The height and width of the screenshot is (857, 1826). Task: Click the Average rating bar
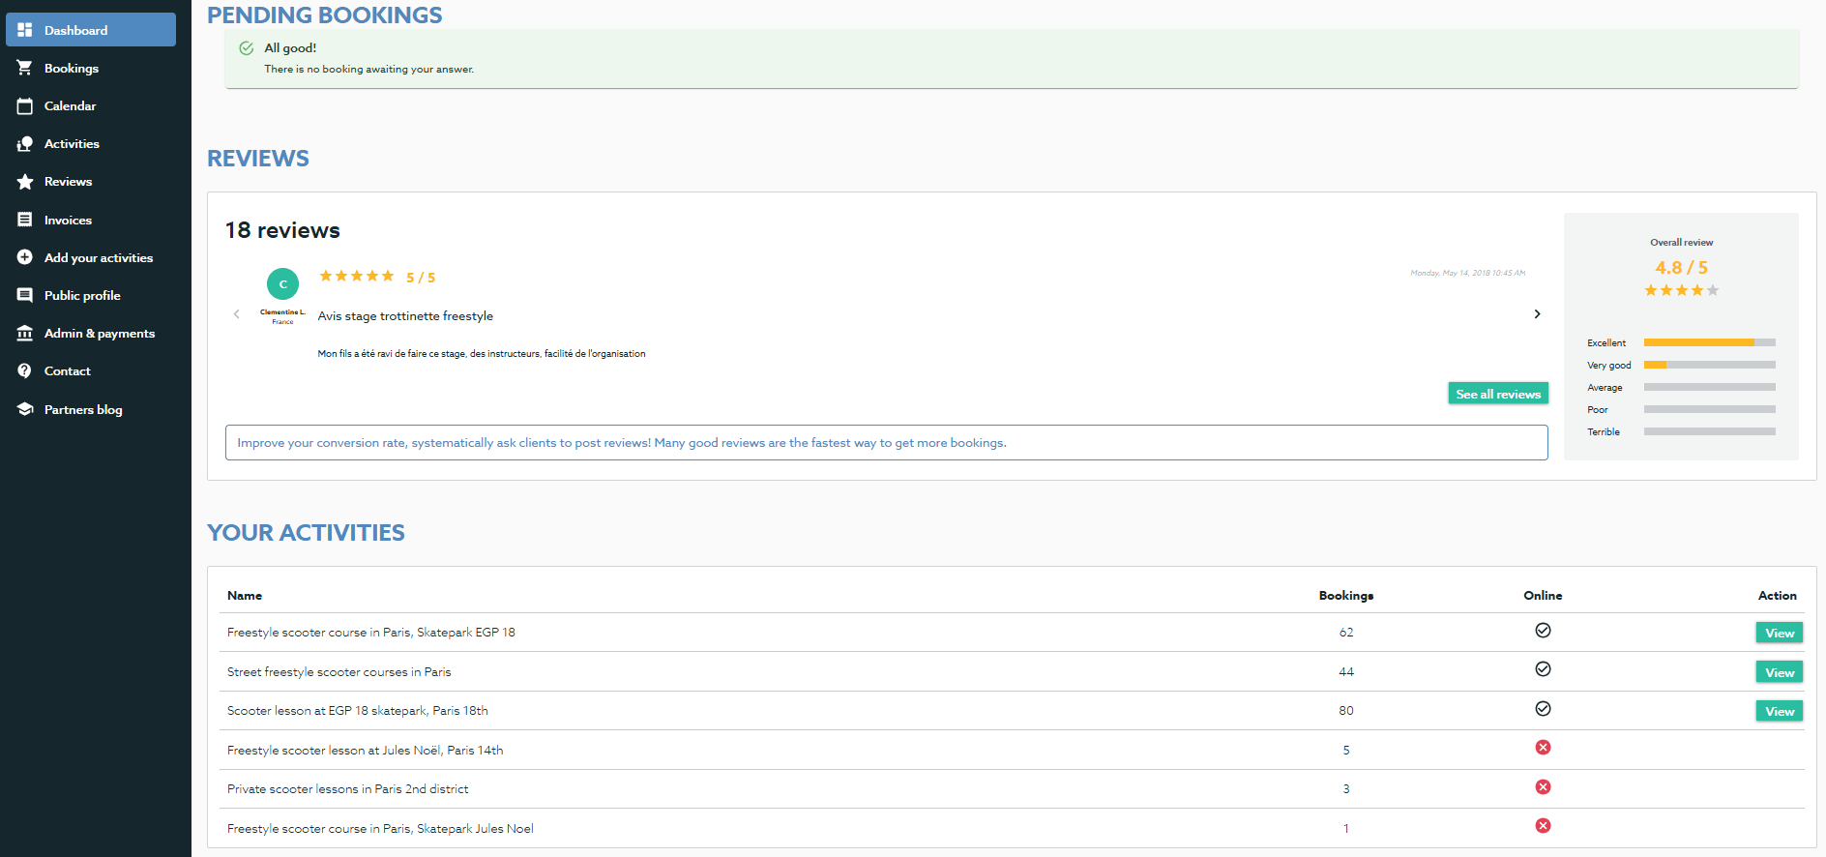[x=1709, y=387]
